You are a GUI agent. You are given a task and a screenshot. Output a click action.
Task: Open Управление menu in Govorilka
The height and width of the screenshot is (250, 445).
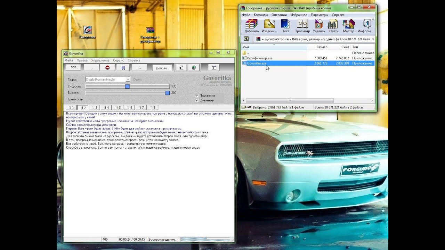[x=100, y=60]
